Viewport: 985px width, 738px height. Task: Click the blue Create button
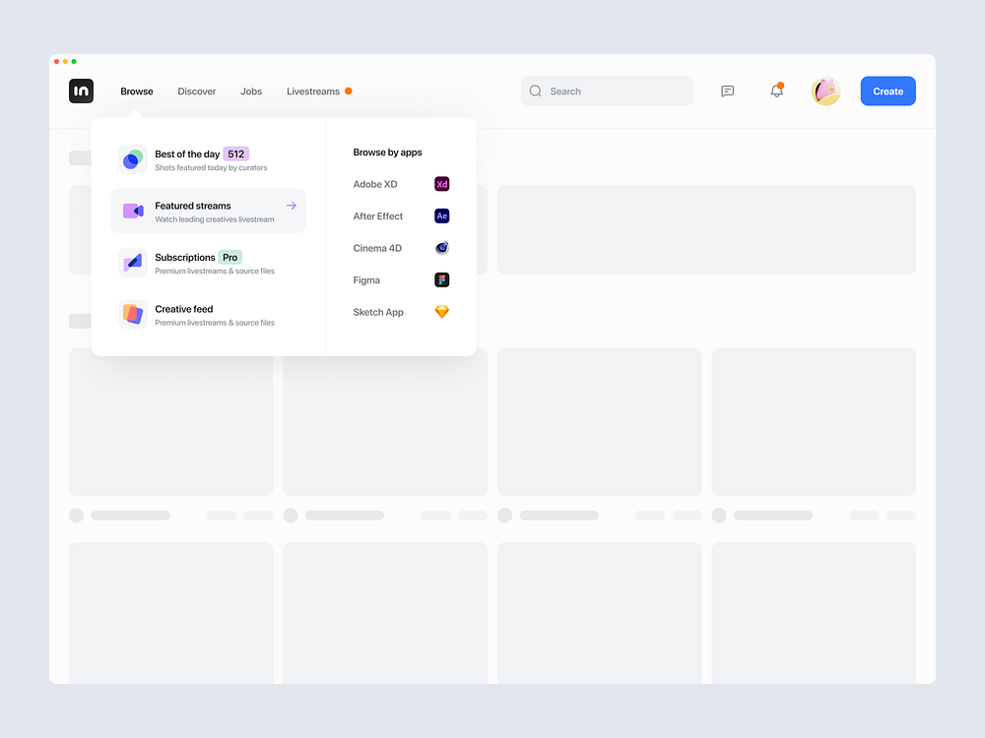pyautogui.click(x=887, y=91)
